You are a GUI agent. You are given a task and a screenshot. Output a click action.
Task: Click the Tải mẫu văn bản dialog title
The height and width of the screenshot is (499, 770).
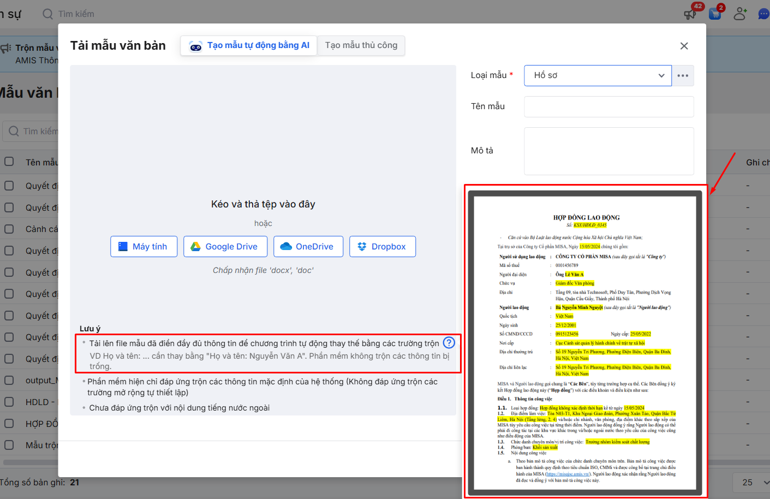tap(118, 45)
